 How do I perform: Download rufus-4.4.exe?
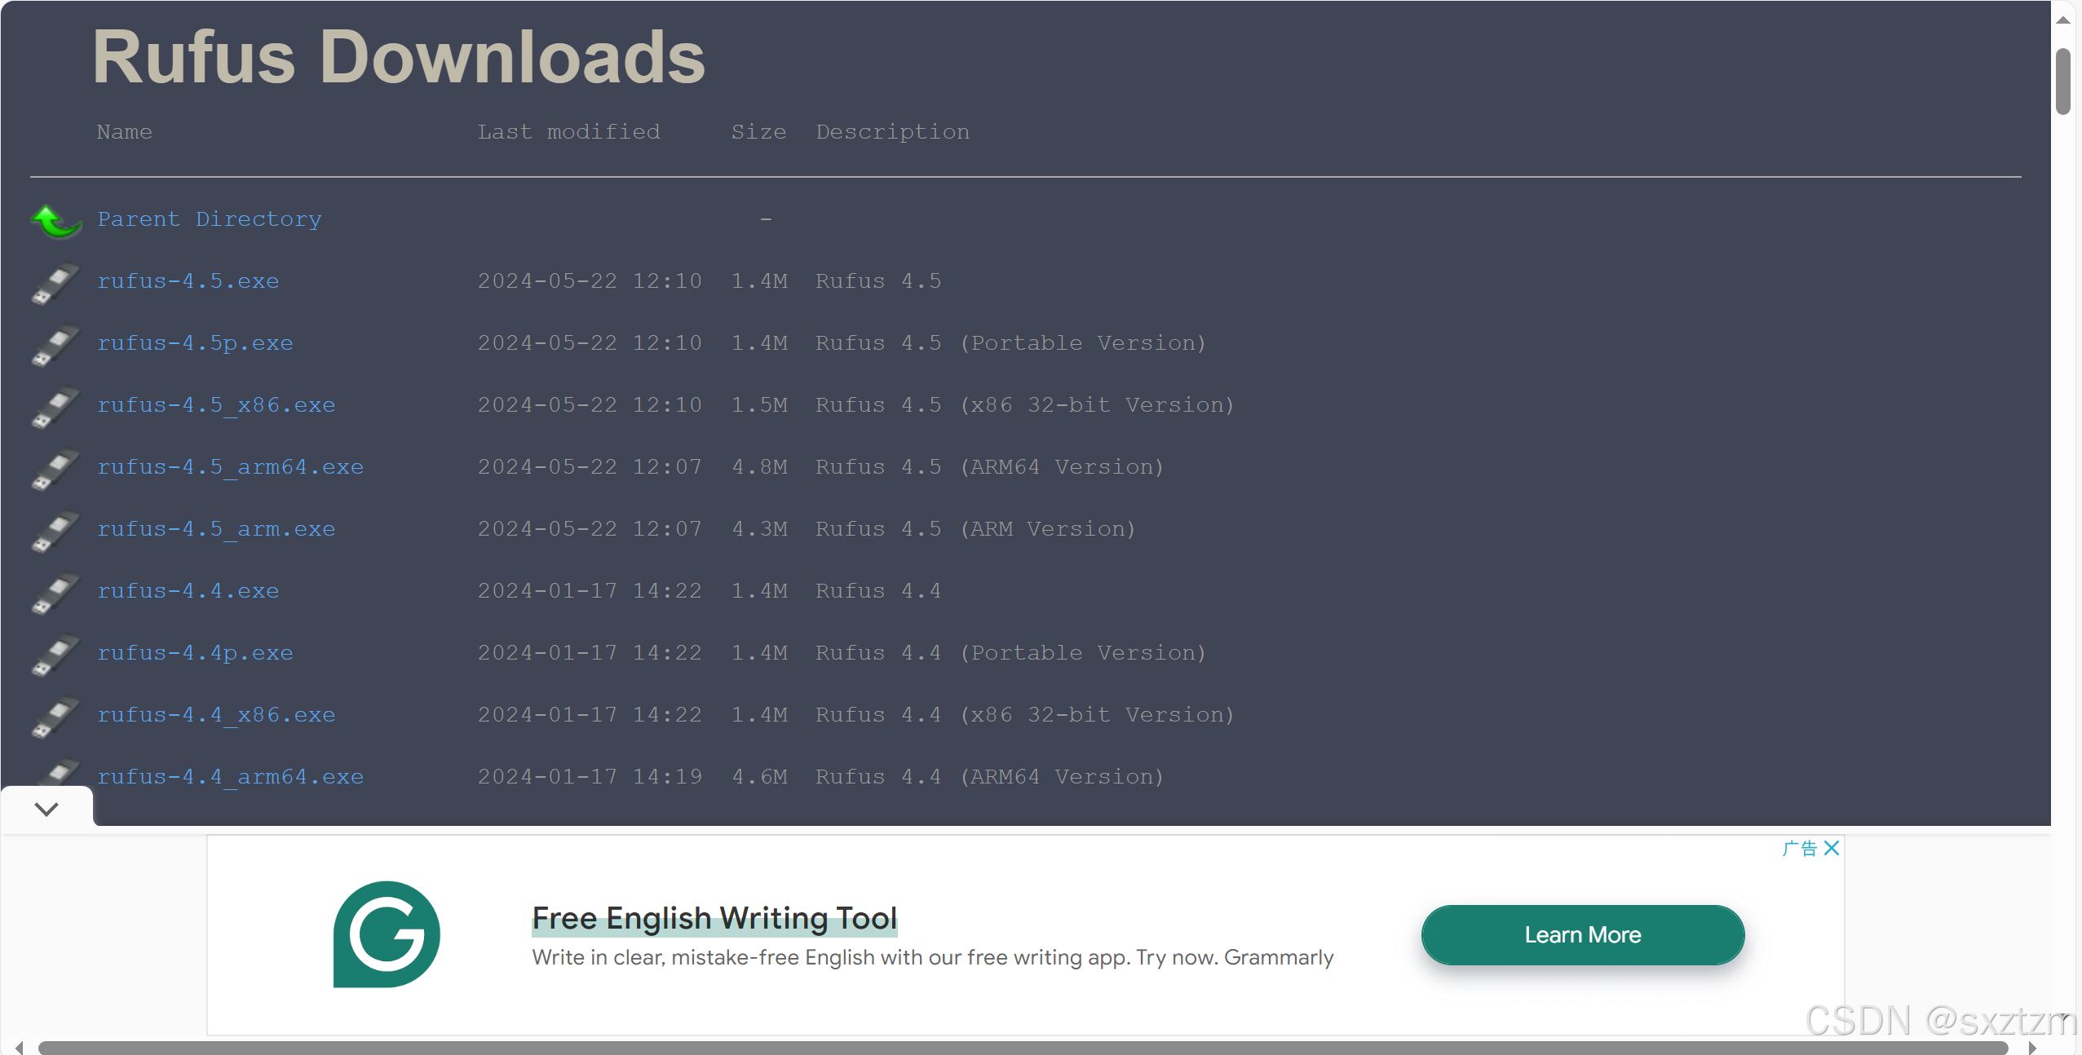pyautogui.click(x=188, y=591)
